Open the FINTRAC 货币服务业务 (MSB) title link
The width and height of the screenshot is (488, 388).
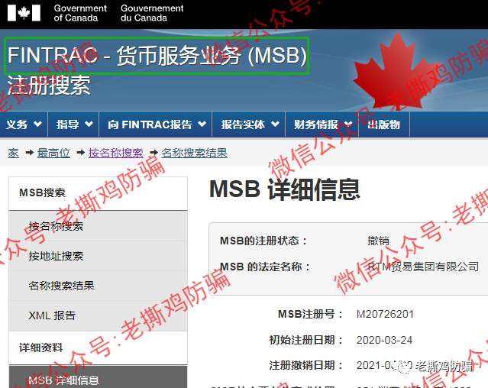click(x=157, y=56)
